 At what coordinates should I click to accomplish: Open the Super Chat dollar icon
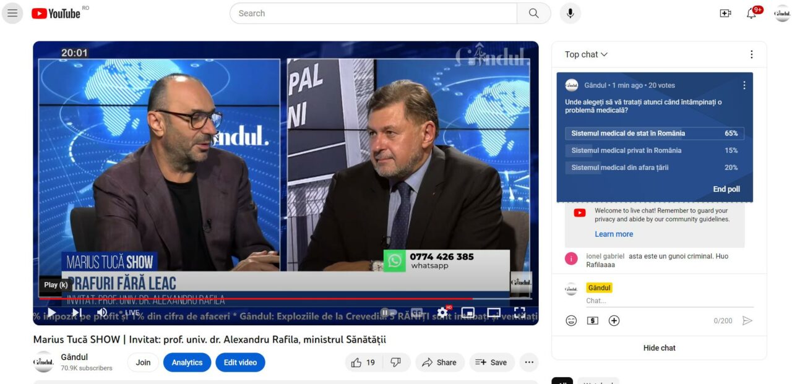593,320
